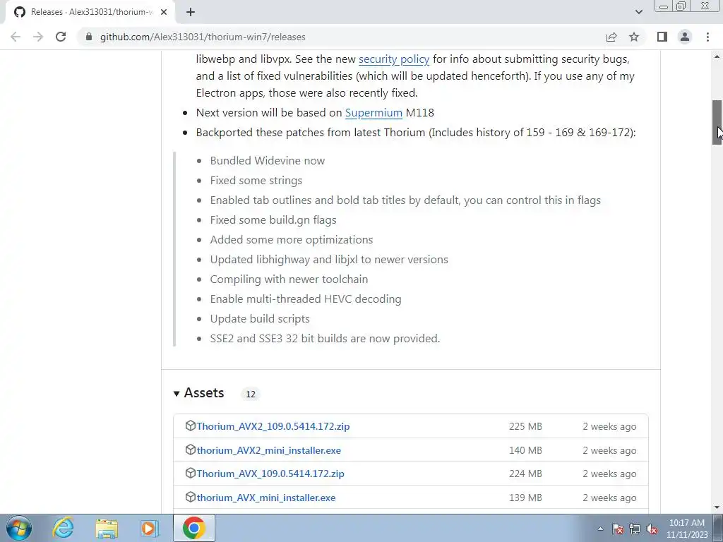Image resolution: width=723 pixels, height=542 pixels.
Task: Show hidden system tray icons
Action: [600, 529]
